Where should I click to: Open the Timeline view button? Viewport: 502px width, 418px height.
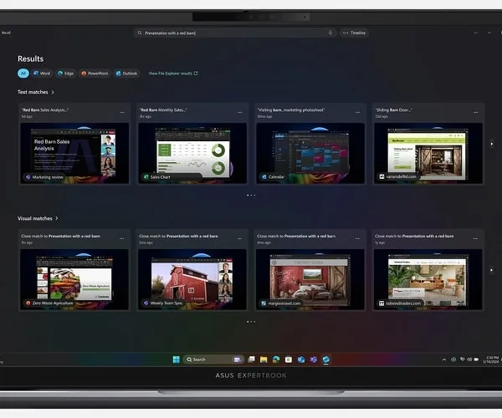coord(354,33)
